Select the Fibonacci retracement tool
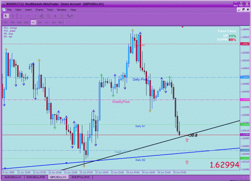Screen dimensions: 251x181 pos(48,16)
